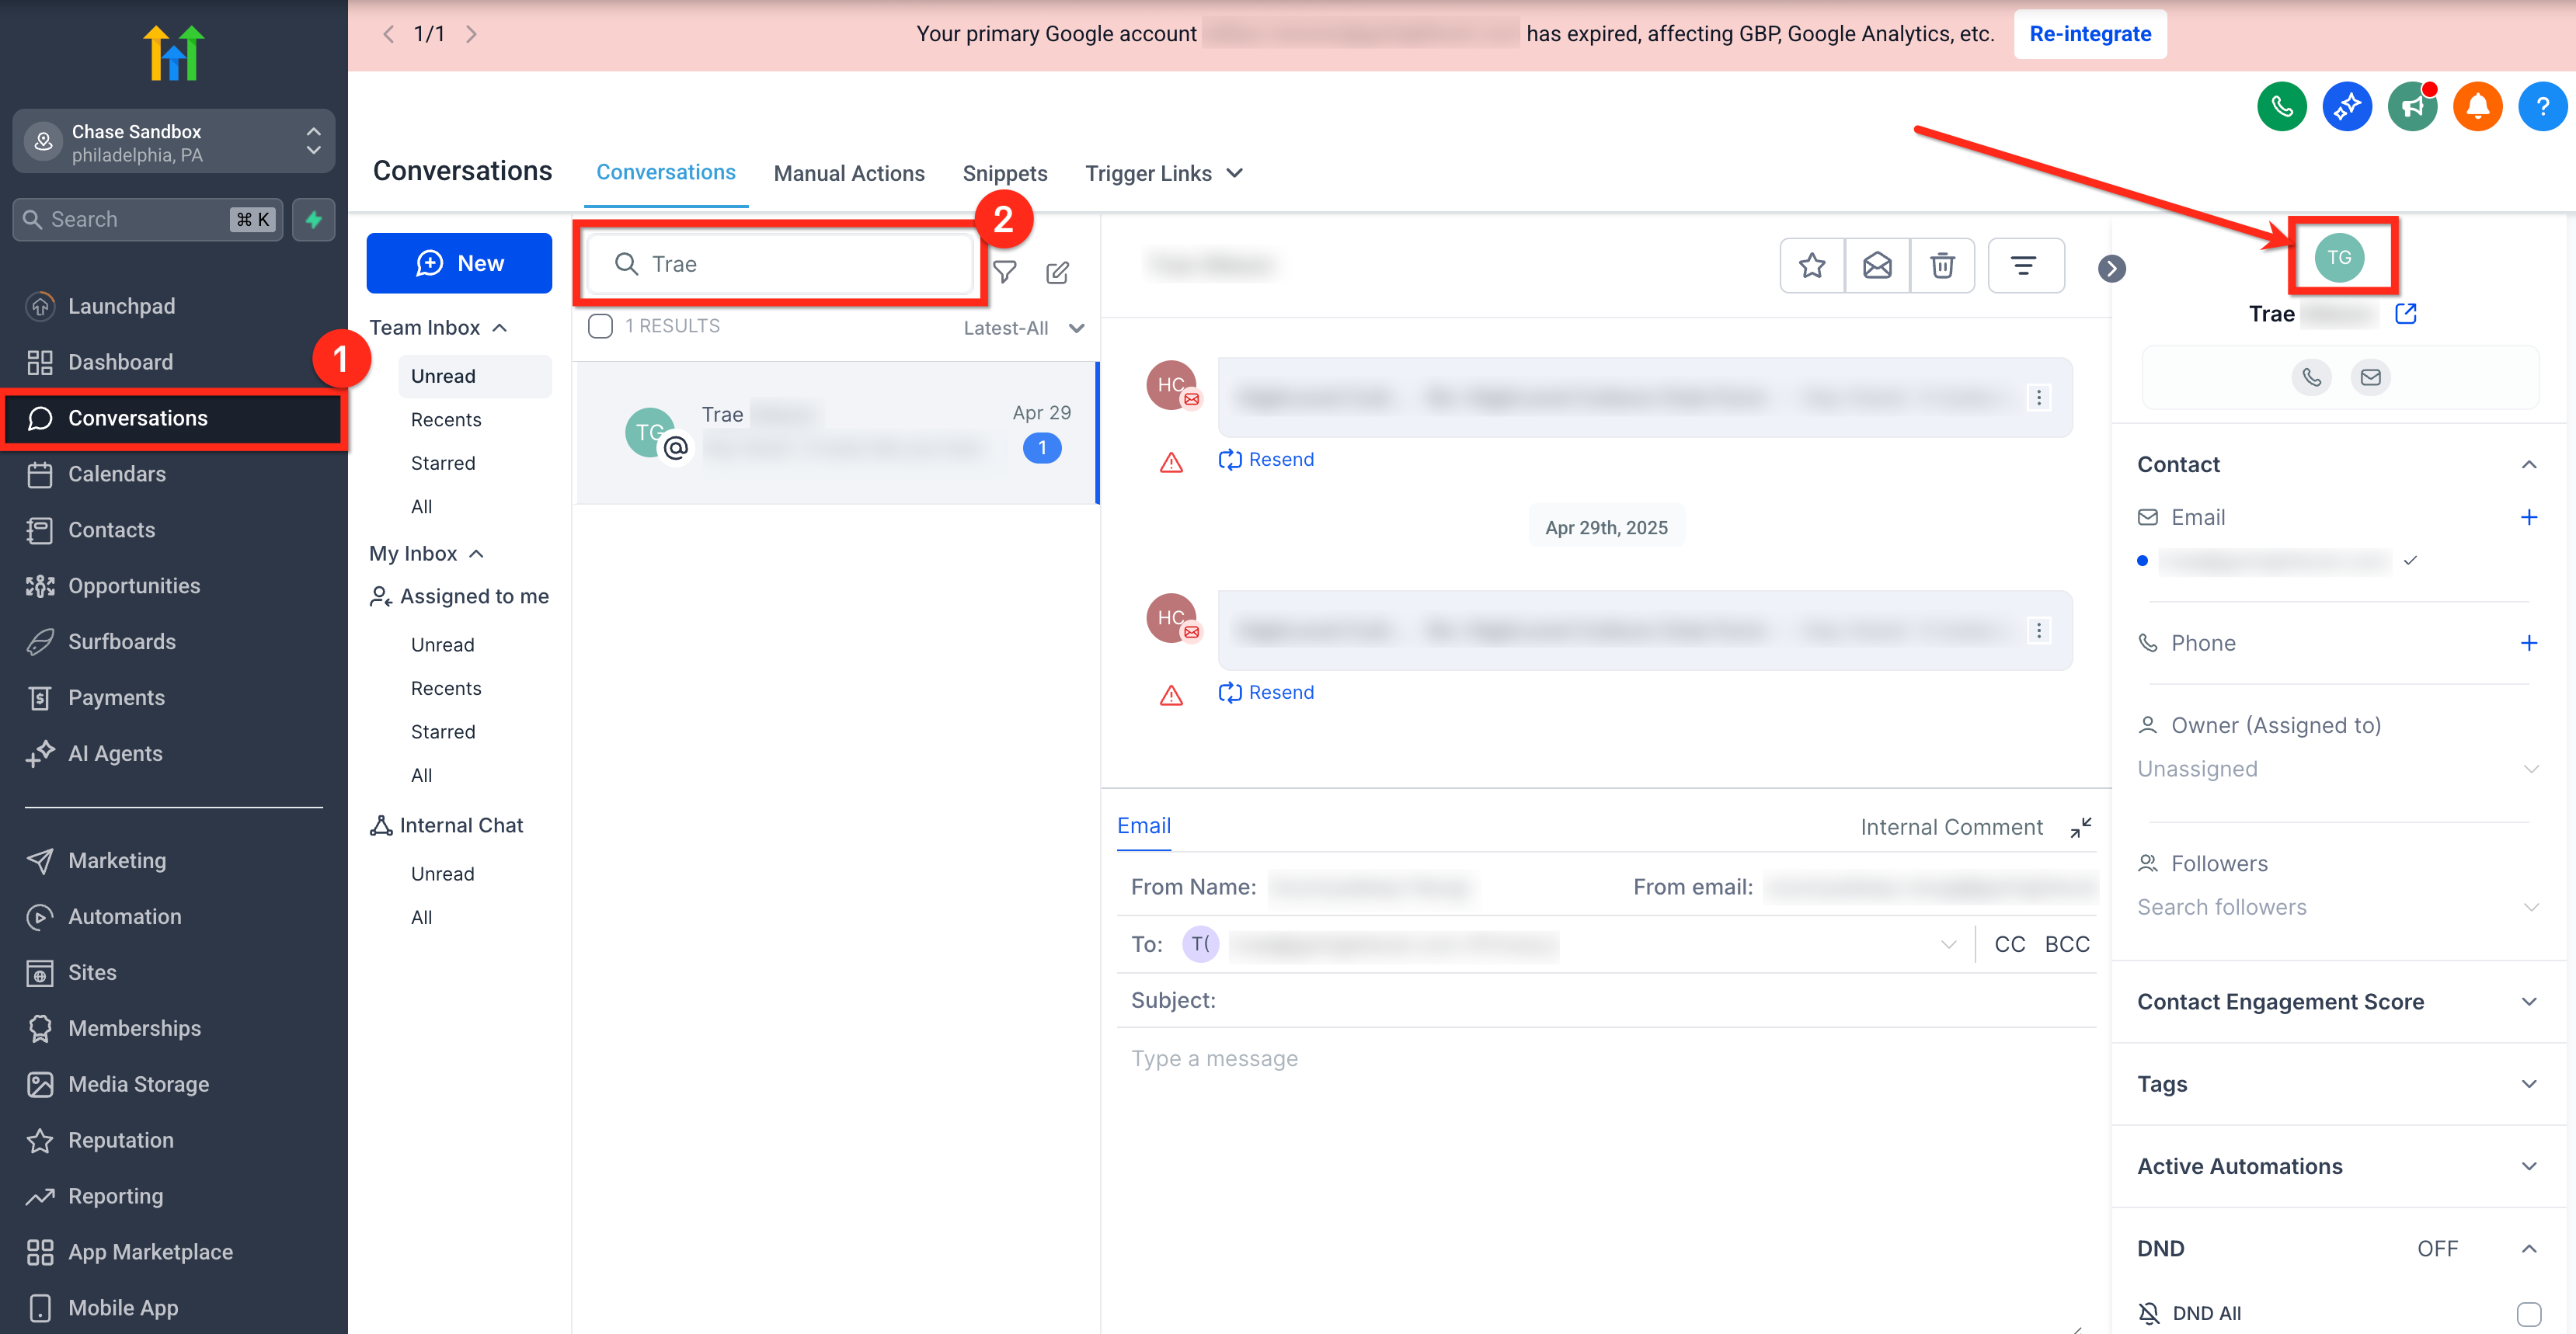Open the To recipient dropdown arrow
This screenshot has height=1334, width=2576.
pos(1948,944)
